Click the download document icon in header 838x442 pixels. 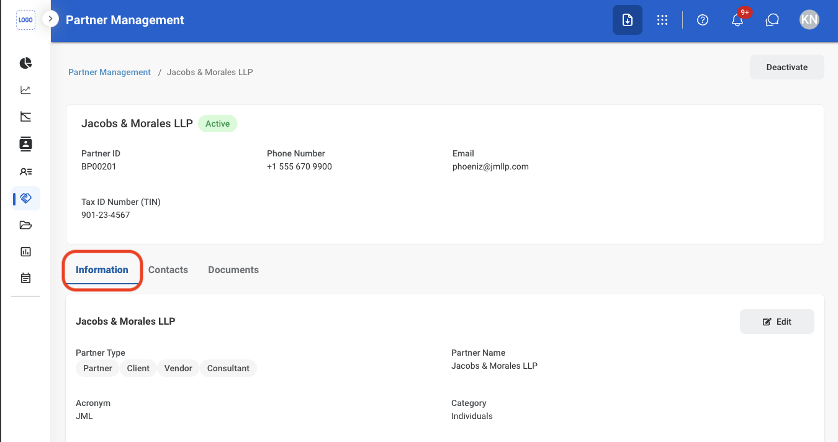point(628,20)
